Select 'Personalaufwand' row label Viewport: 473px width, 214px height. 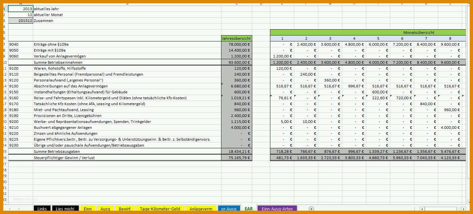pyautogui.click(x=68, y=80)
